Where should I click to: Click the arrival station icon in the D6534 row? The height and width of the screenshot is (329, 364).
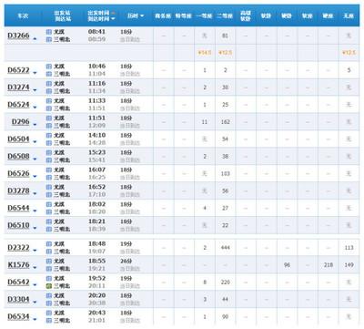pyautogui.click(x=48, y=321)
